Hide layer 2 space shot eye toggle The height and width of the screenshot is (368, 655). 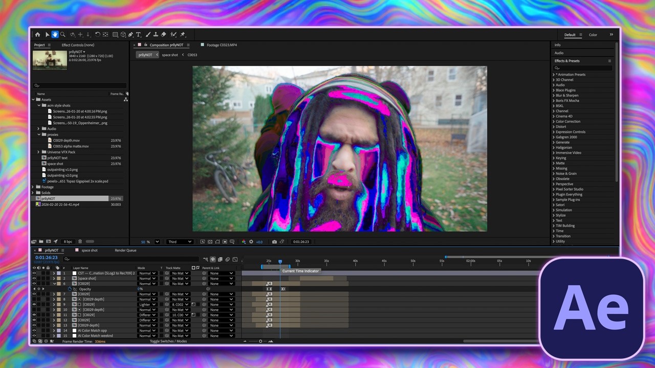pyautogui.click(x=34, y=279)
